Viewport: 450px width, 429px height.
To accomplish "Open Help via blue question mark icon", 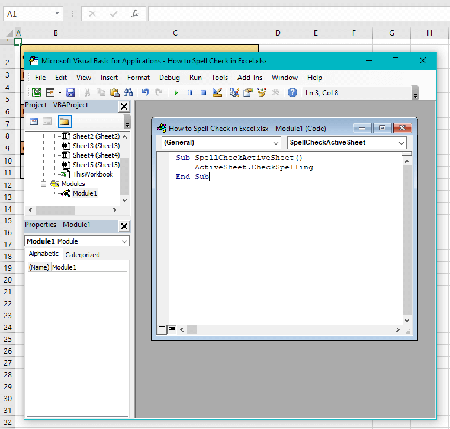I will click(x=292, y=92).
